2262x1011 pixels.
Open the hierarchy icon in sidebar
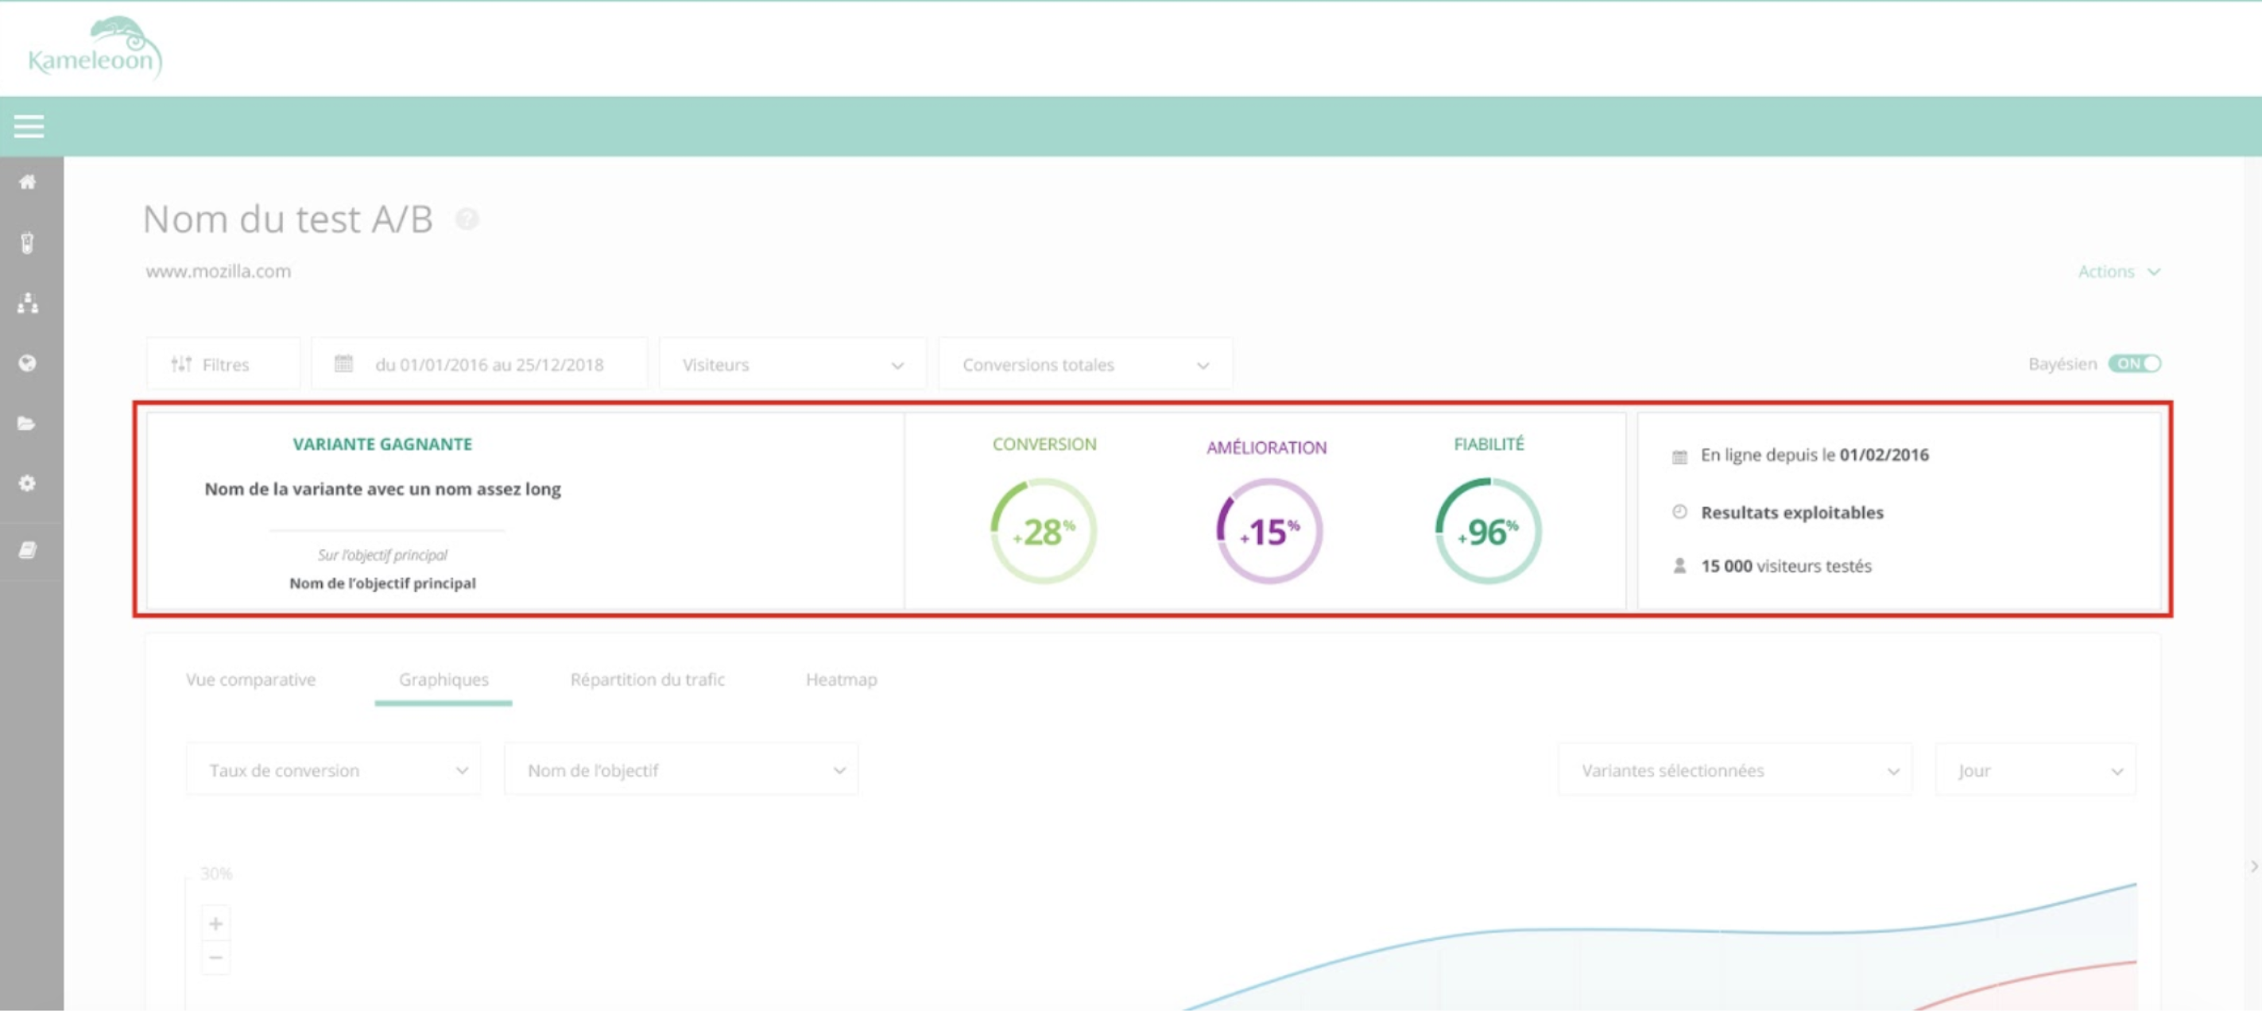(28, 303)
